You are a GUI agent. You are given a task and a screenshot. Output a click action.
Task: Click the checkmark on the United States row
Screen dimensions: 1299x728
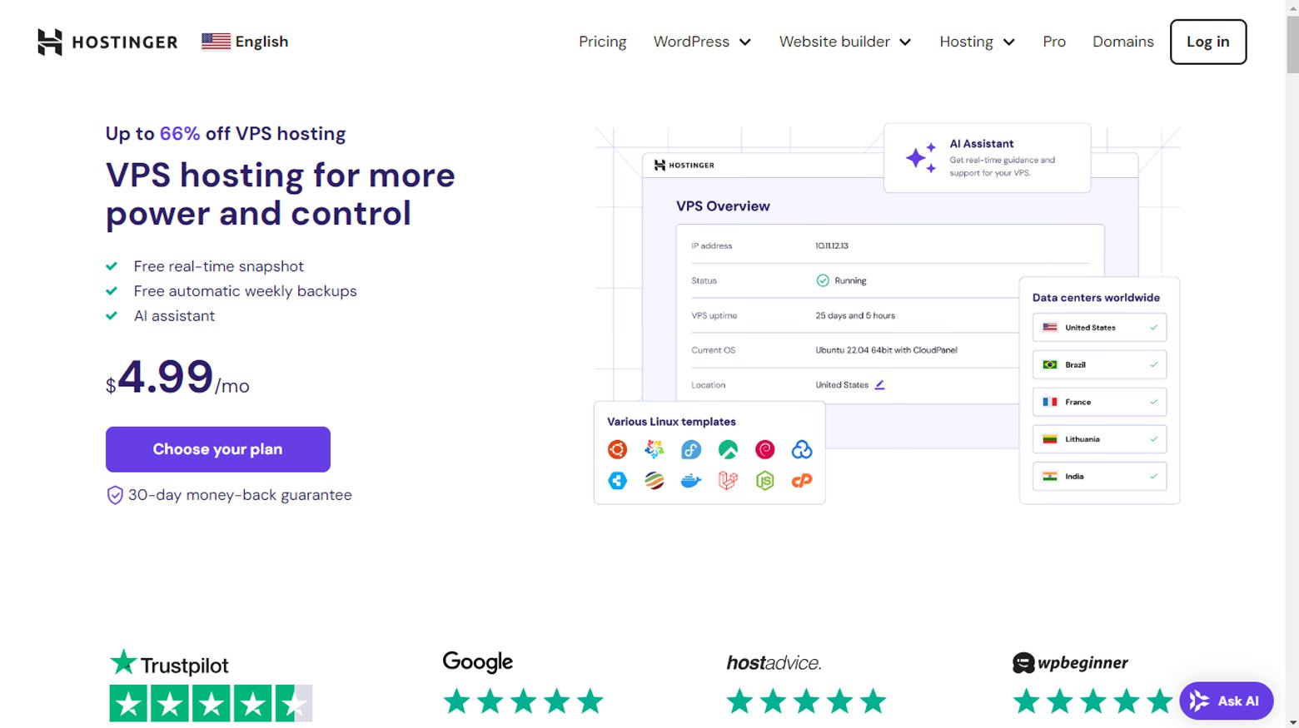[1153, 328]
